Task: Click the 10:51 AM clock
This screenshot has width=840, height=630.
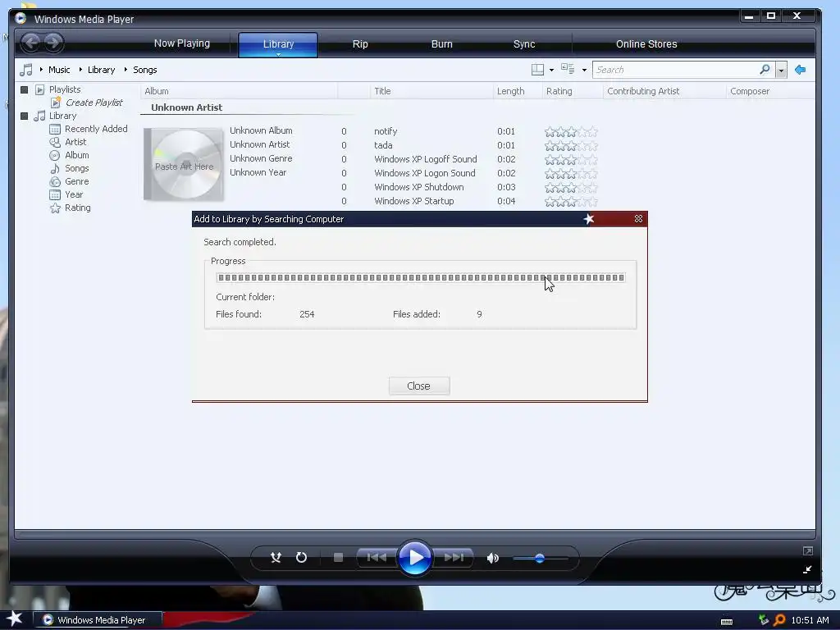Action: (x=810, y=620)
